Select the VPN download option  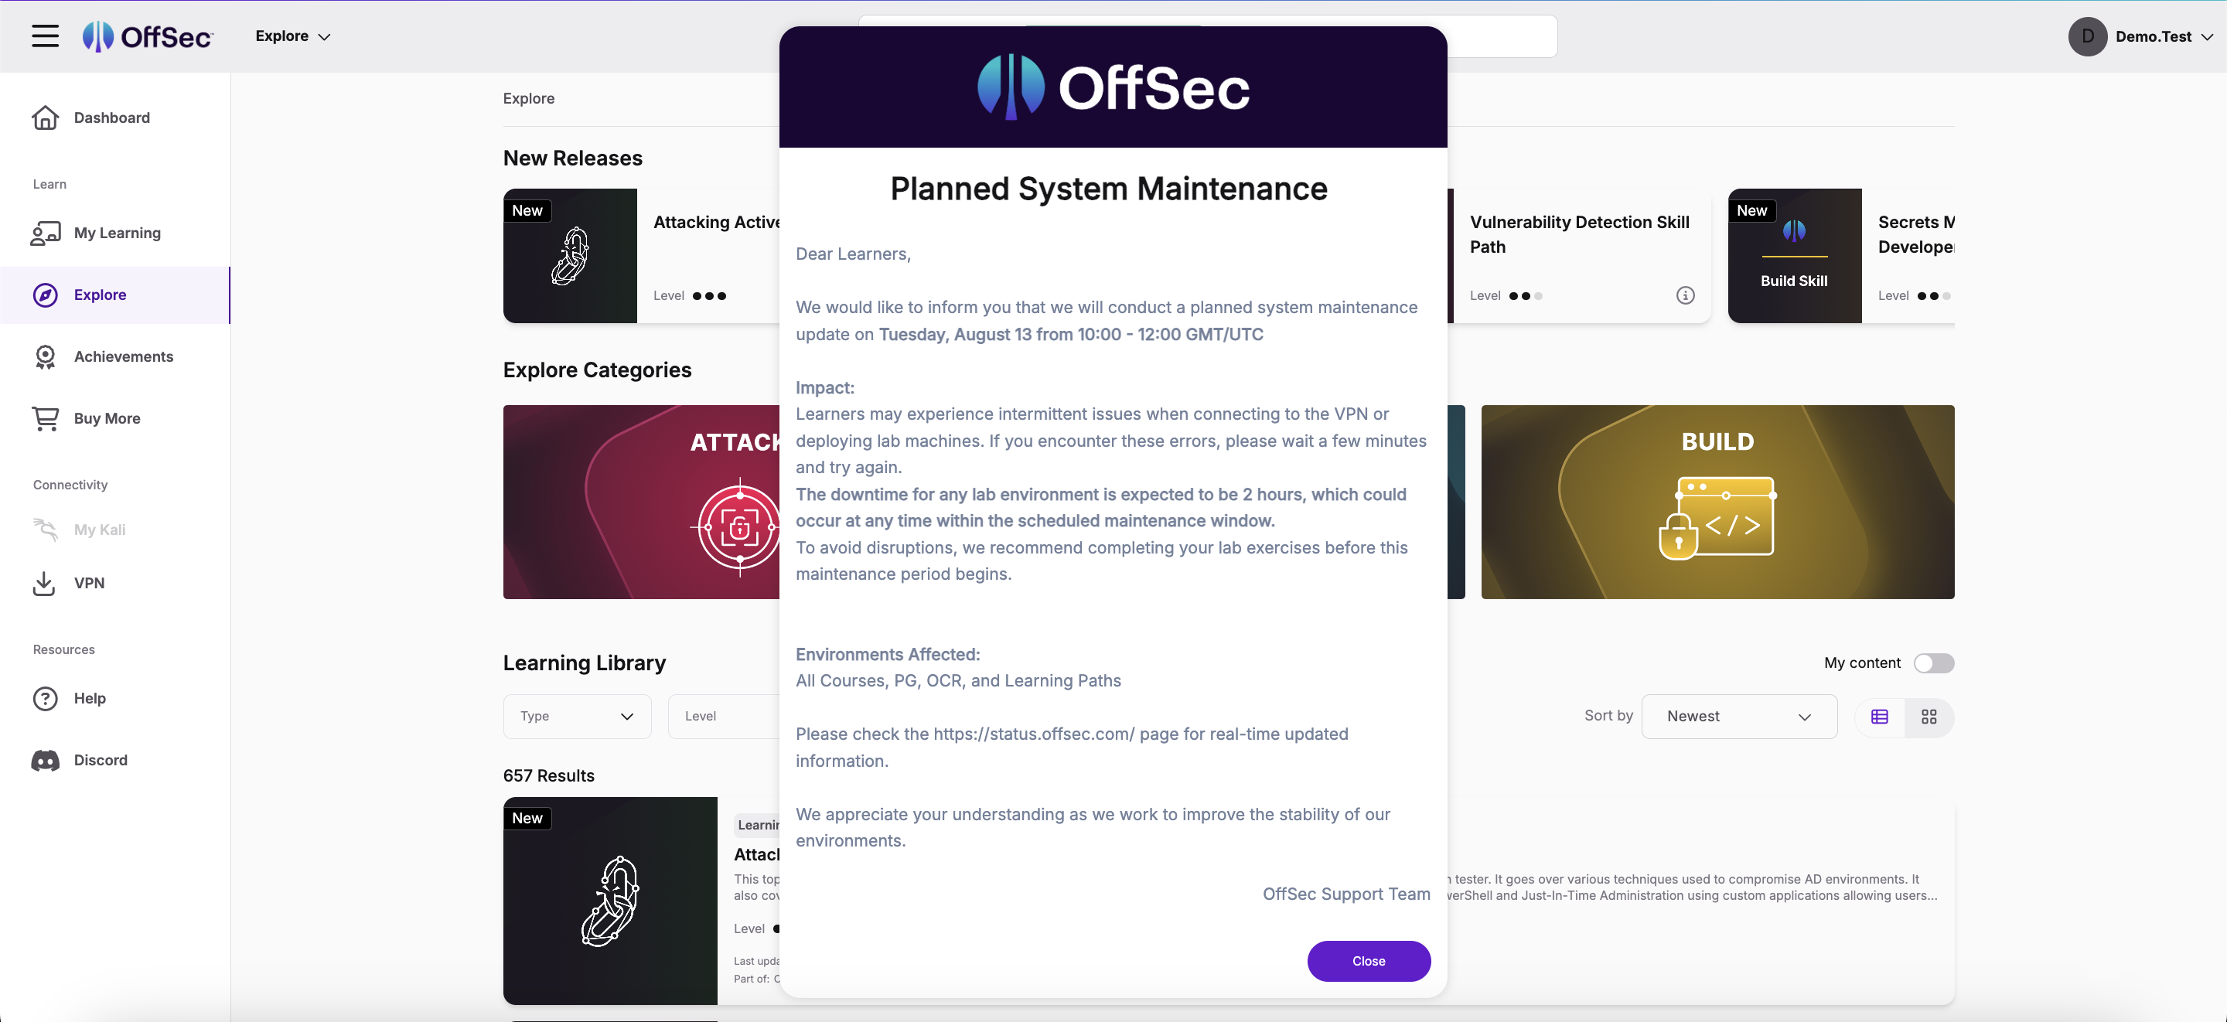coord(88,583)
